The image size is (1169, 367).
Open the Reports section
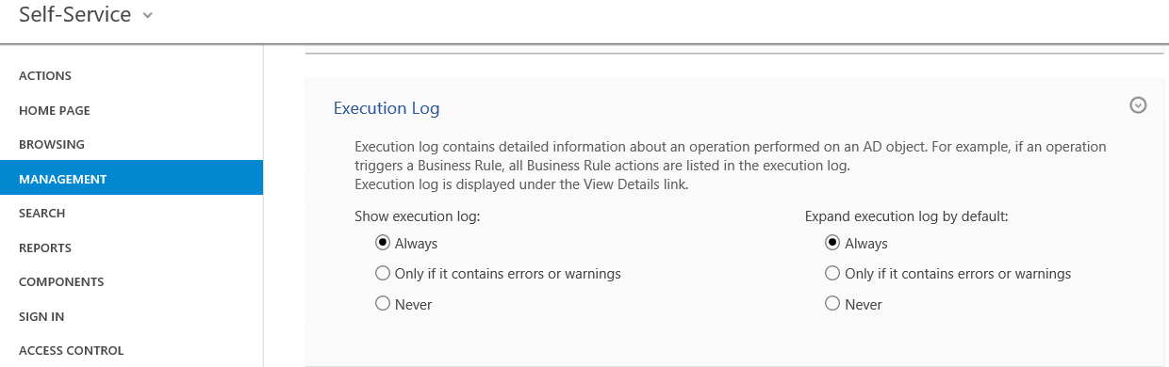131,247
